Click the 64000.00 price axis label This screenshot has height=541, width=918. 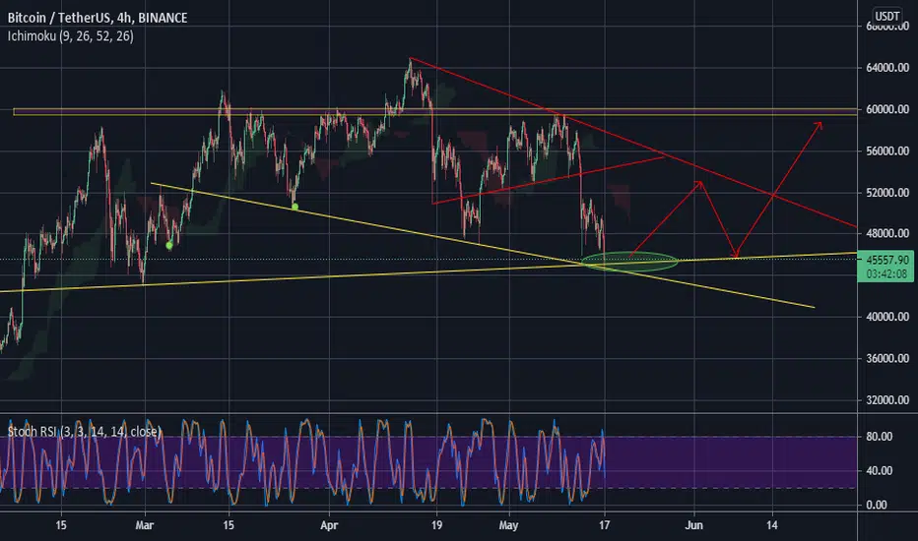click(x=887, y=68)
